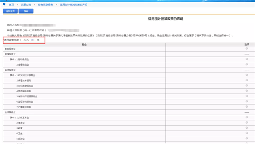
Task: Click the 适用政策年度 label
Action: (11, 40)
